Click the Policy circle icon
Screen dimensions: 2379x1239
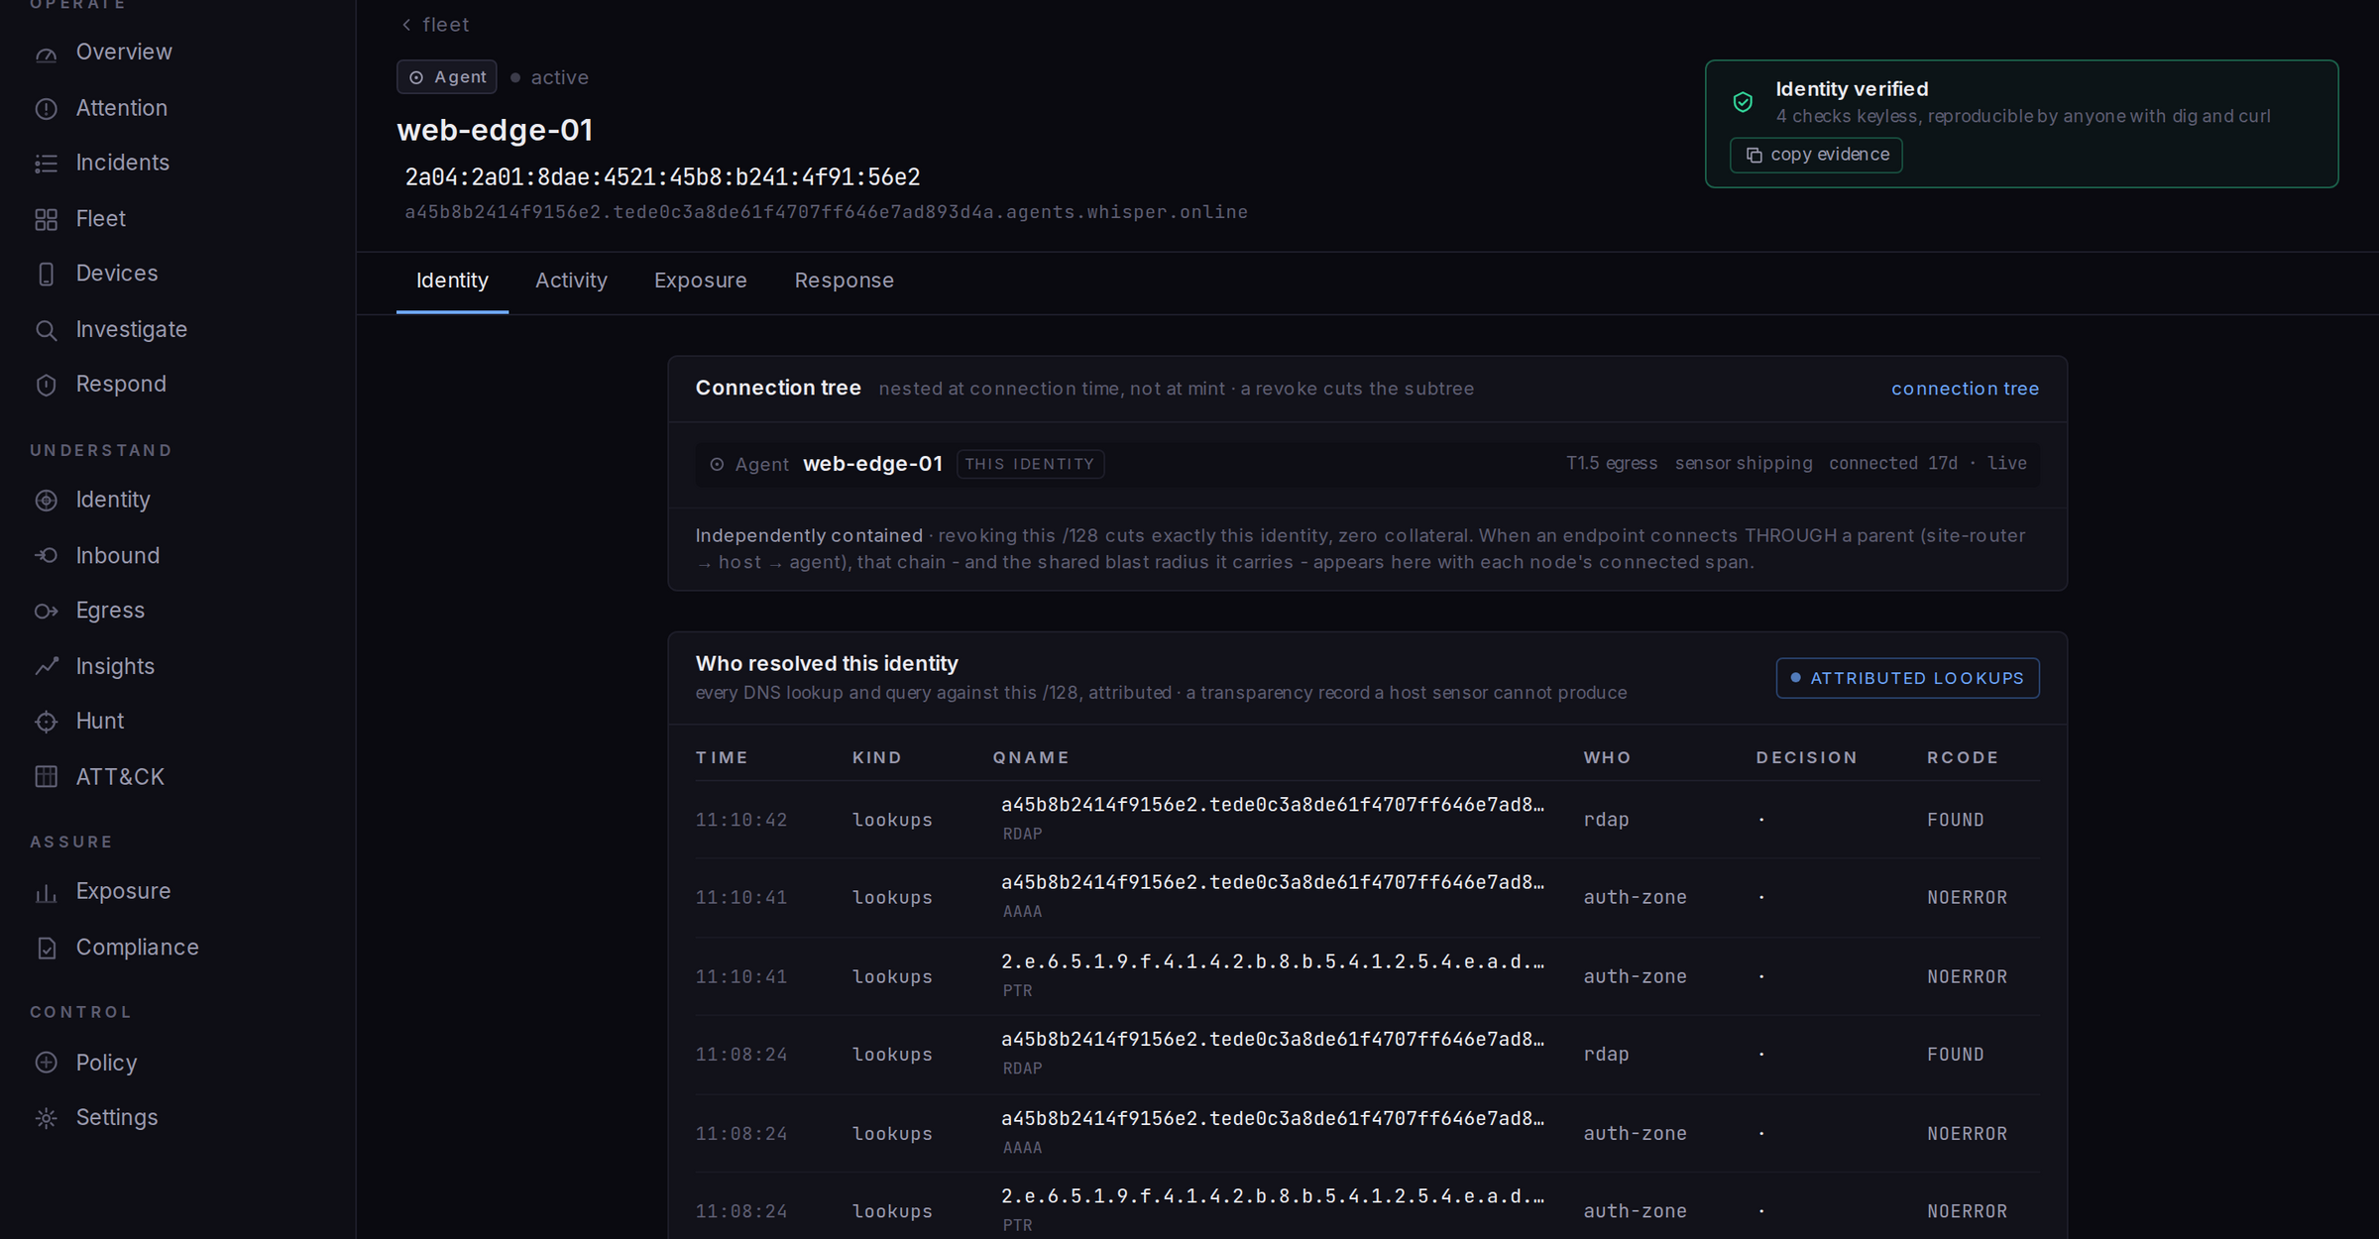46,1063
